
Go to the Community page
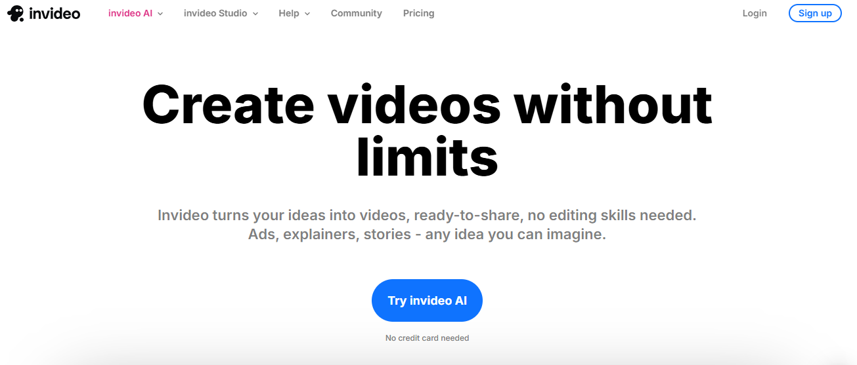pyautogui.click(x=357, y=13)
